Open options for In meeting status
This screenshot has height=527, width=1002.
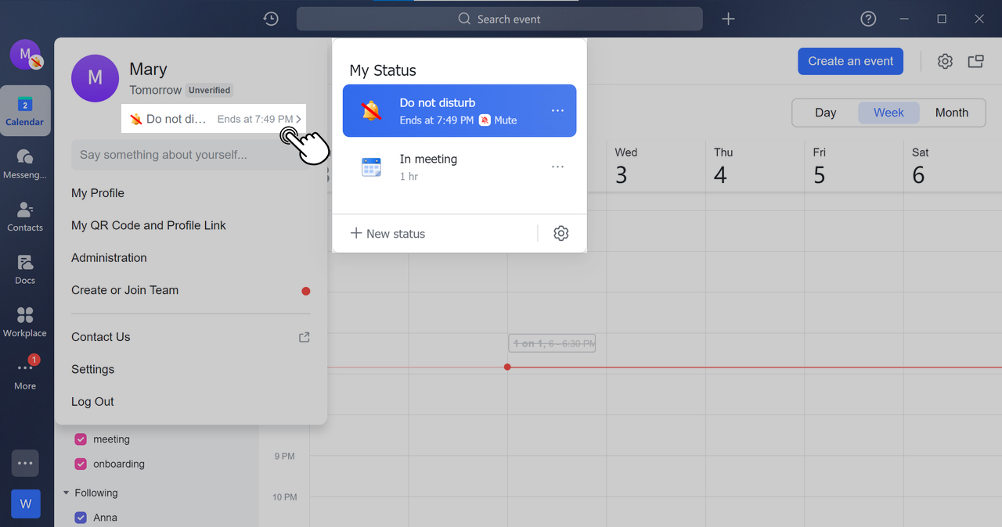pos(557,166)
